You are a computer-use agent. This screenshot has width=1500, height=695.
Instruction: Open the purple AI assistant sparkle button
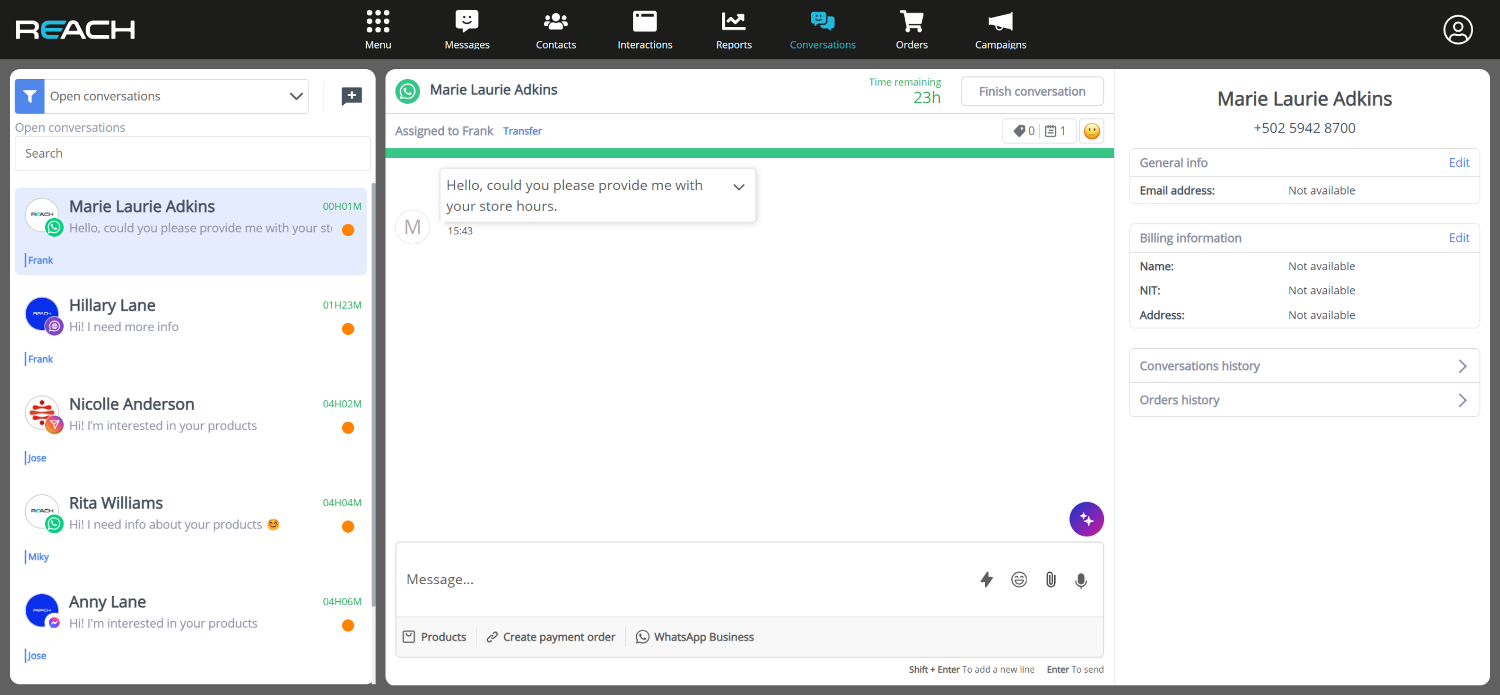click(1086, 519)
